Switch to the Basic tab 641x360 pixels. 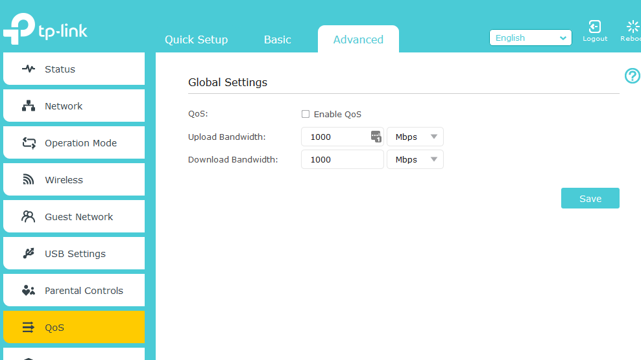tap(278, 39)
